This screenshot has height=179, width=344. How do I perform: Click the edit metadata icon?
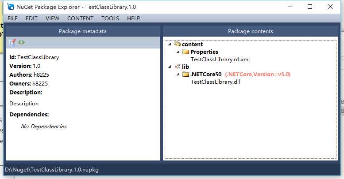[x=12, y=42]
